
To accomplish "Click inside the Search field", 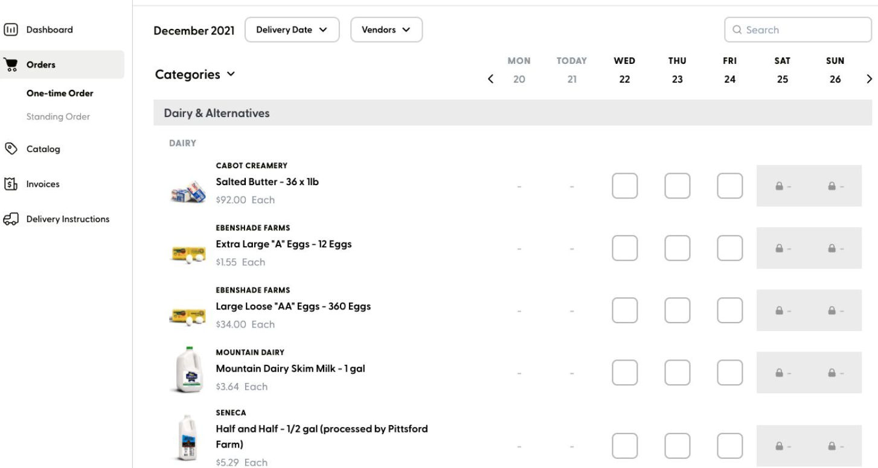I will point(797,30).
